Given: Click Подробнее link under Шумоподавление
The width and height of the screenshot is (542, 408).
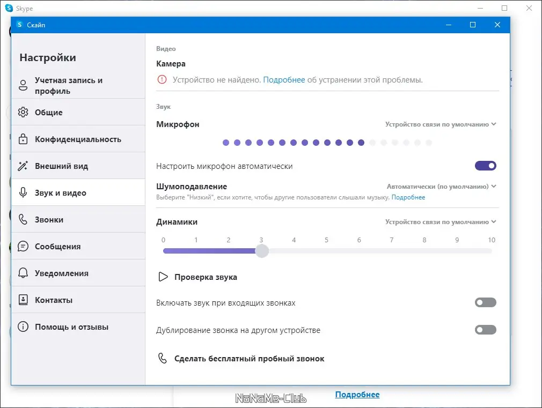Looking at the screenshot, I should [408, 197].
